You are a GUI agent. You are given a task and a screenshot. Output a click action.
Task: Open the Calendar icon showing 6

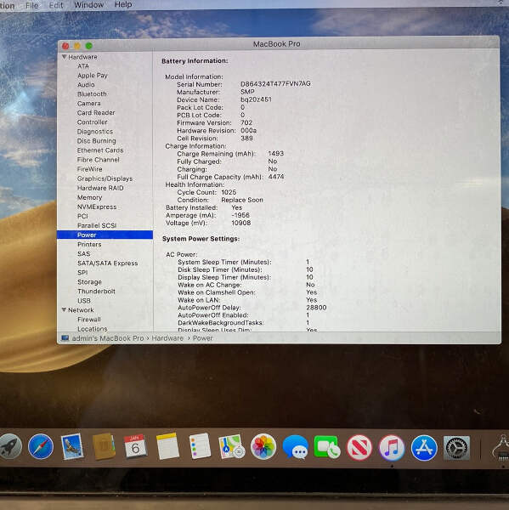pyautogui.click(x=135, y=446)
